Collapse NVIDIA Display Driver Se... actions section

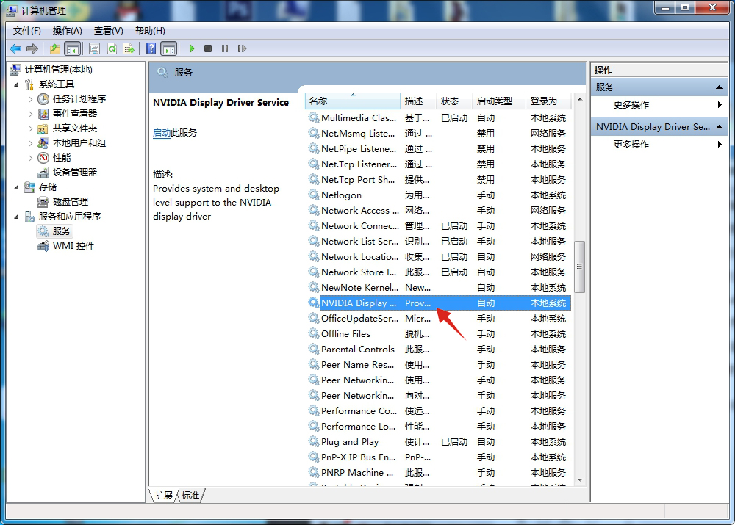(719, 127)
